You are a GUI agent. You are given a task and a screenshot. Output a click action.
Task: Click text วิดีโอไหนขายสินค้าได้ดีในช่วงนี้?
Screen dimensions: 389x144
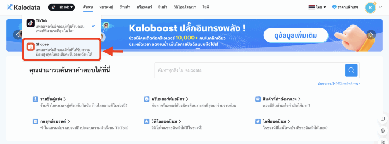[x=177, y=128]
